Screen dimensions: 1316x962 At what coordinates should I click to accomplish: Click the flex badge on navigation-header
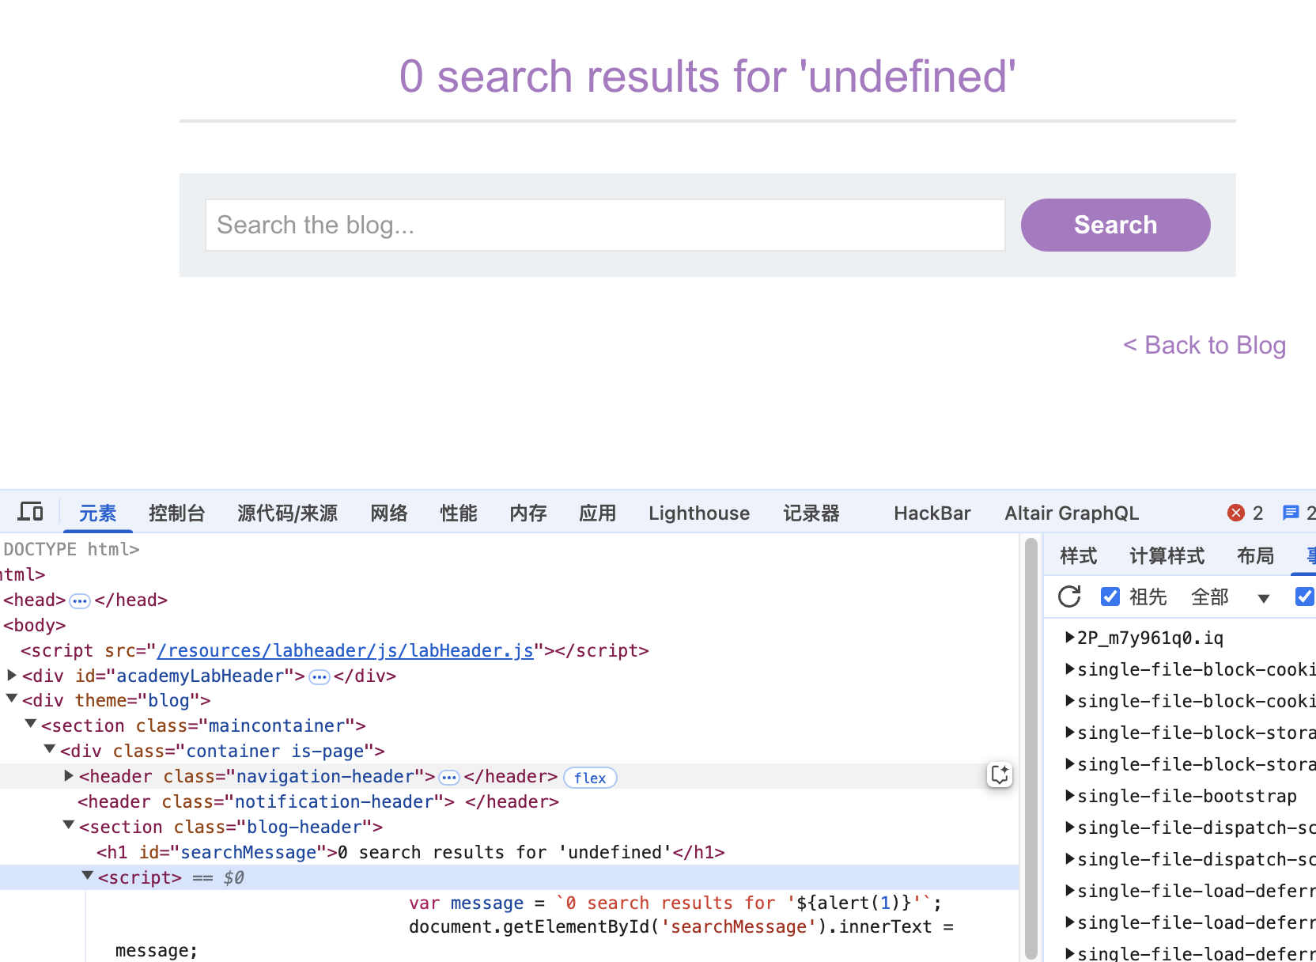(x=589, y=778)
